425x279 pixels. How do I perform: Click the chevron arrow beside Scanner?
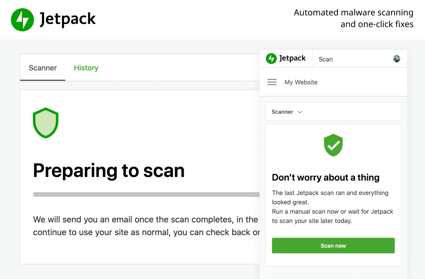[300, 112]
